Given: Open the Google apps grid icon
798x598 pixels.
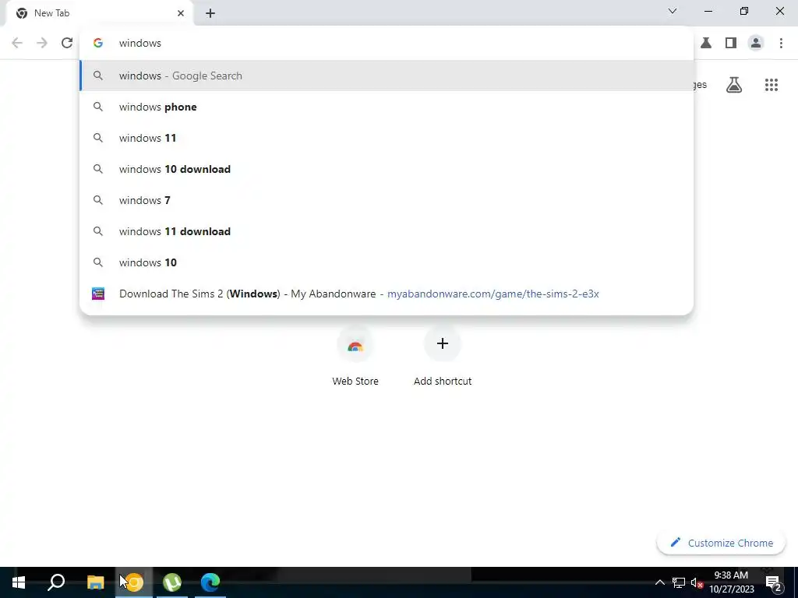Looking at the screenshot, I should [772, 85].
